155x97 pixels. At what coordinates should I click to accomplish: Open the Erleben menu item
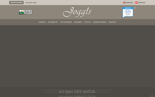point(52,22)
